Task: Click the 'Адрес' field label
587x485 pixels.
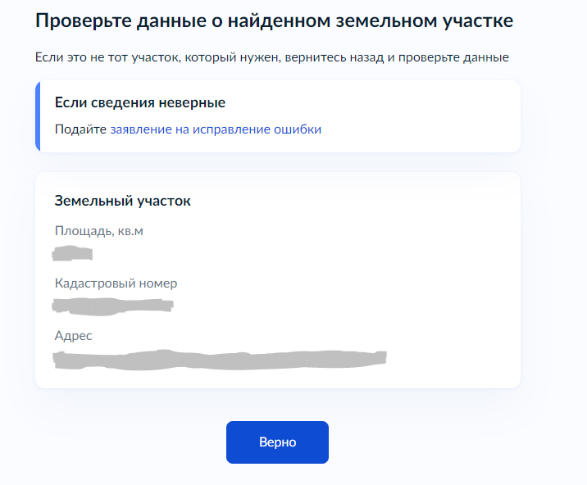Action: [74, 336]
